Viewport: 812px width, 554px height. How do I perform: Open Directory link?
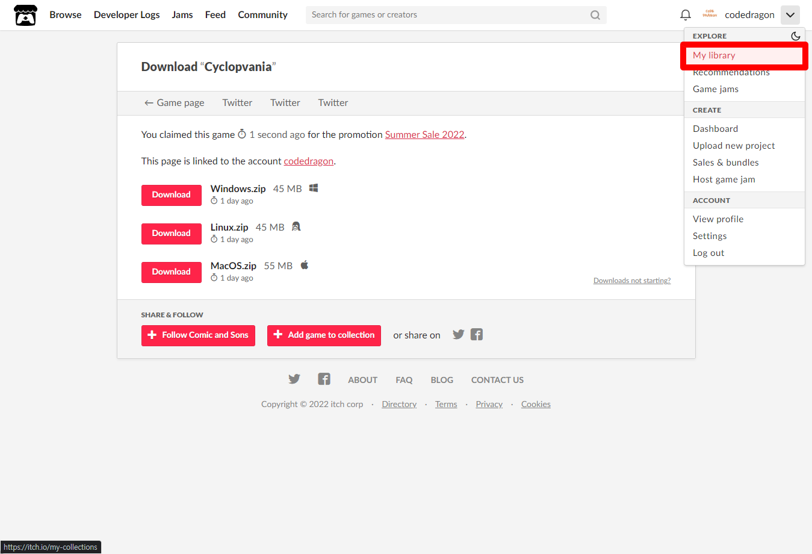[x=399, y=404]
